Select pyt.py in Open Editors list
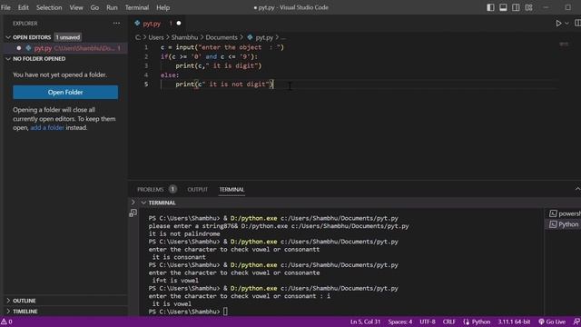581x327 pixels. (65, 48)
